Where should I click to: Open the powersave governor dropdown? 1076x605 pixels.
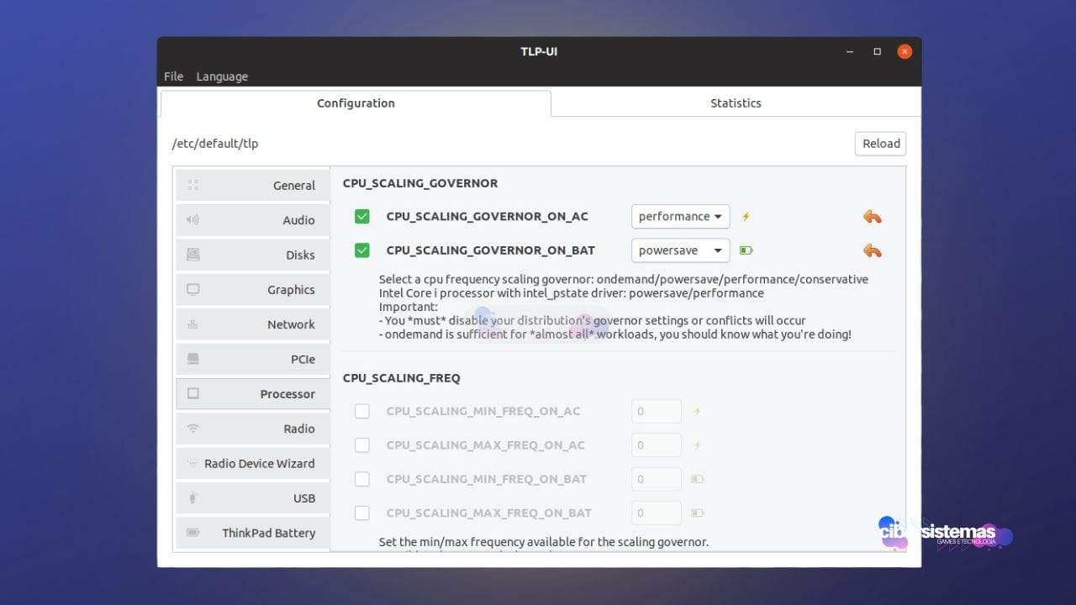pyautogui.click(x=680, y=250)
